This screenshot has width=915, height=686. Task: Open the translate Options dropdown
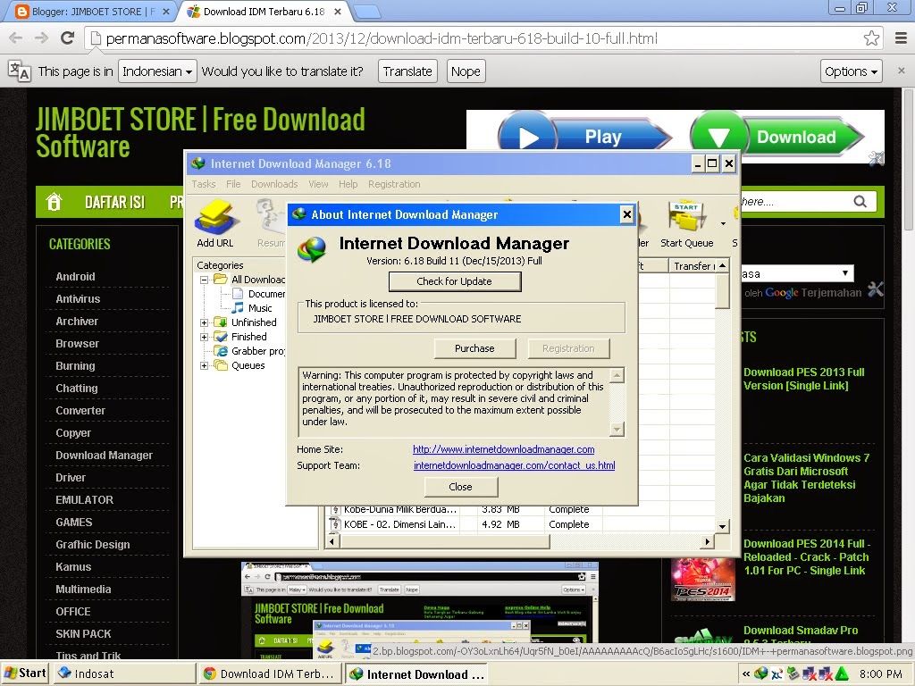(x=851, y=71)
